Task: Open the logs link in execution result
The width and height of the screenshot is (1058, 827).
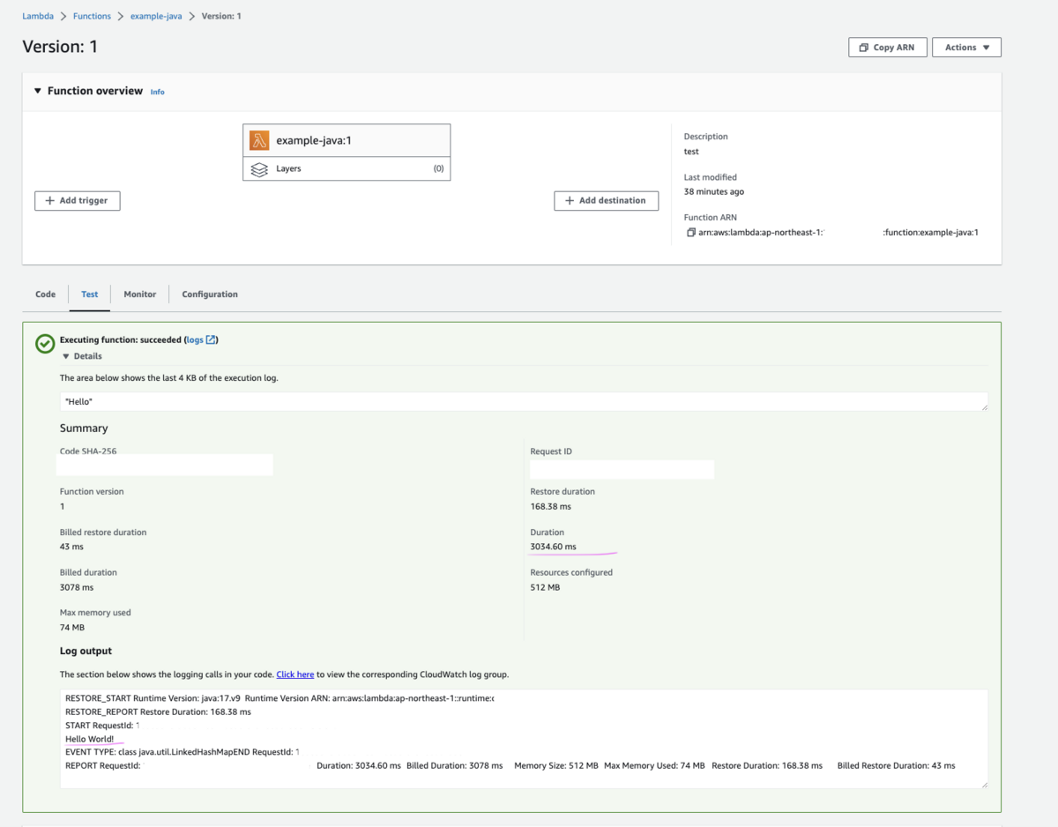Action: 195,339
